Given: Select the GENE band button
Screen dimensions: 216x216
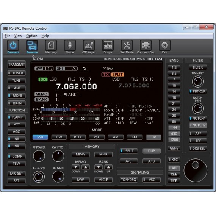Looking at the screenshot, I should click(x=174, y=149).
